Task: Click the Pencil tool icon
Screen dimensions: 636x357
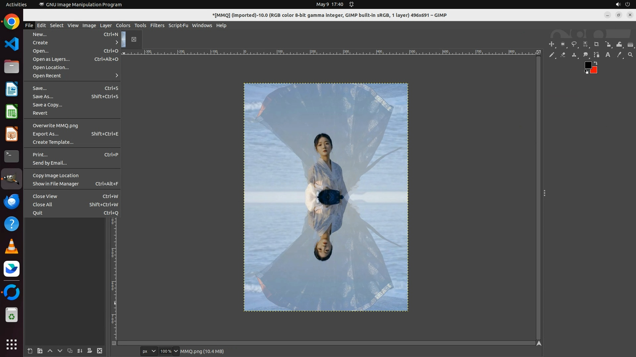Action: coord(552,55)
